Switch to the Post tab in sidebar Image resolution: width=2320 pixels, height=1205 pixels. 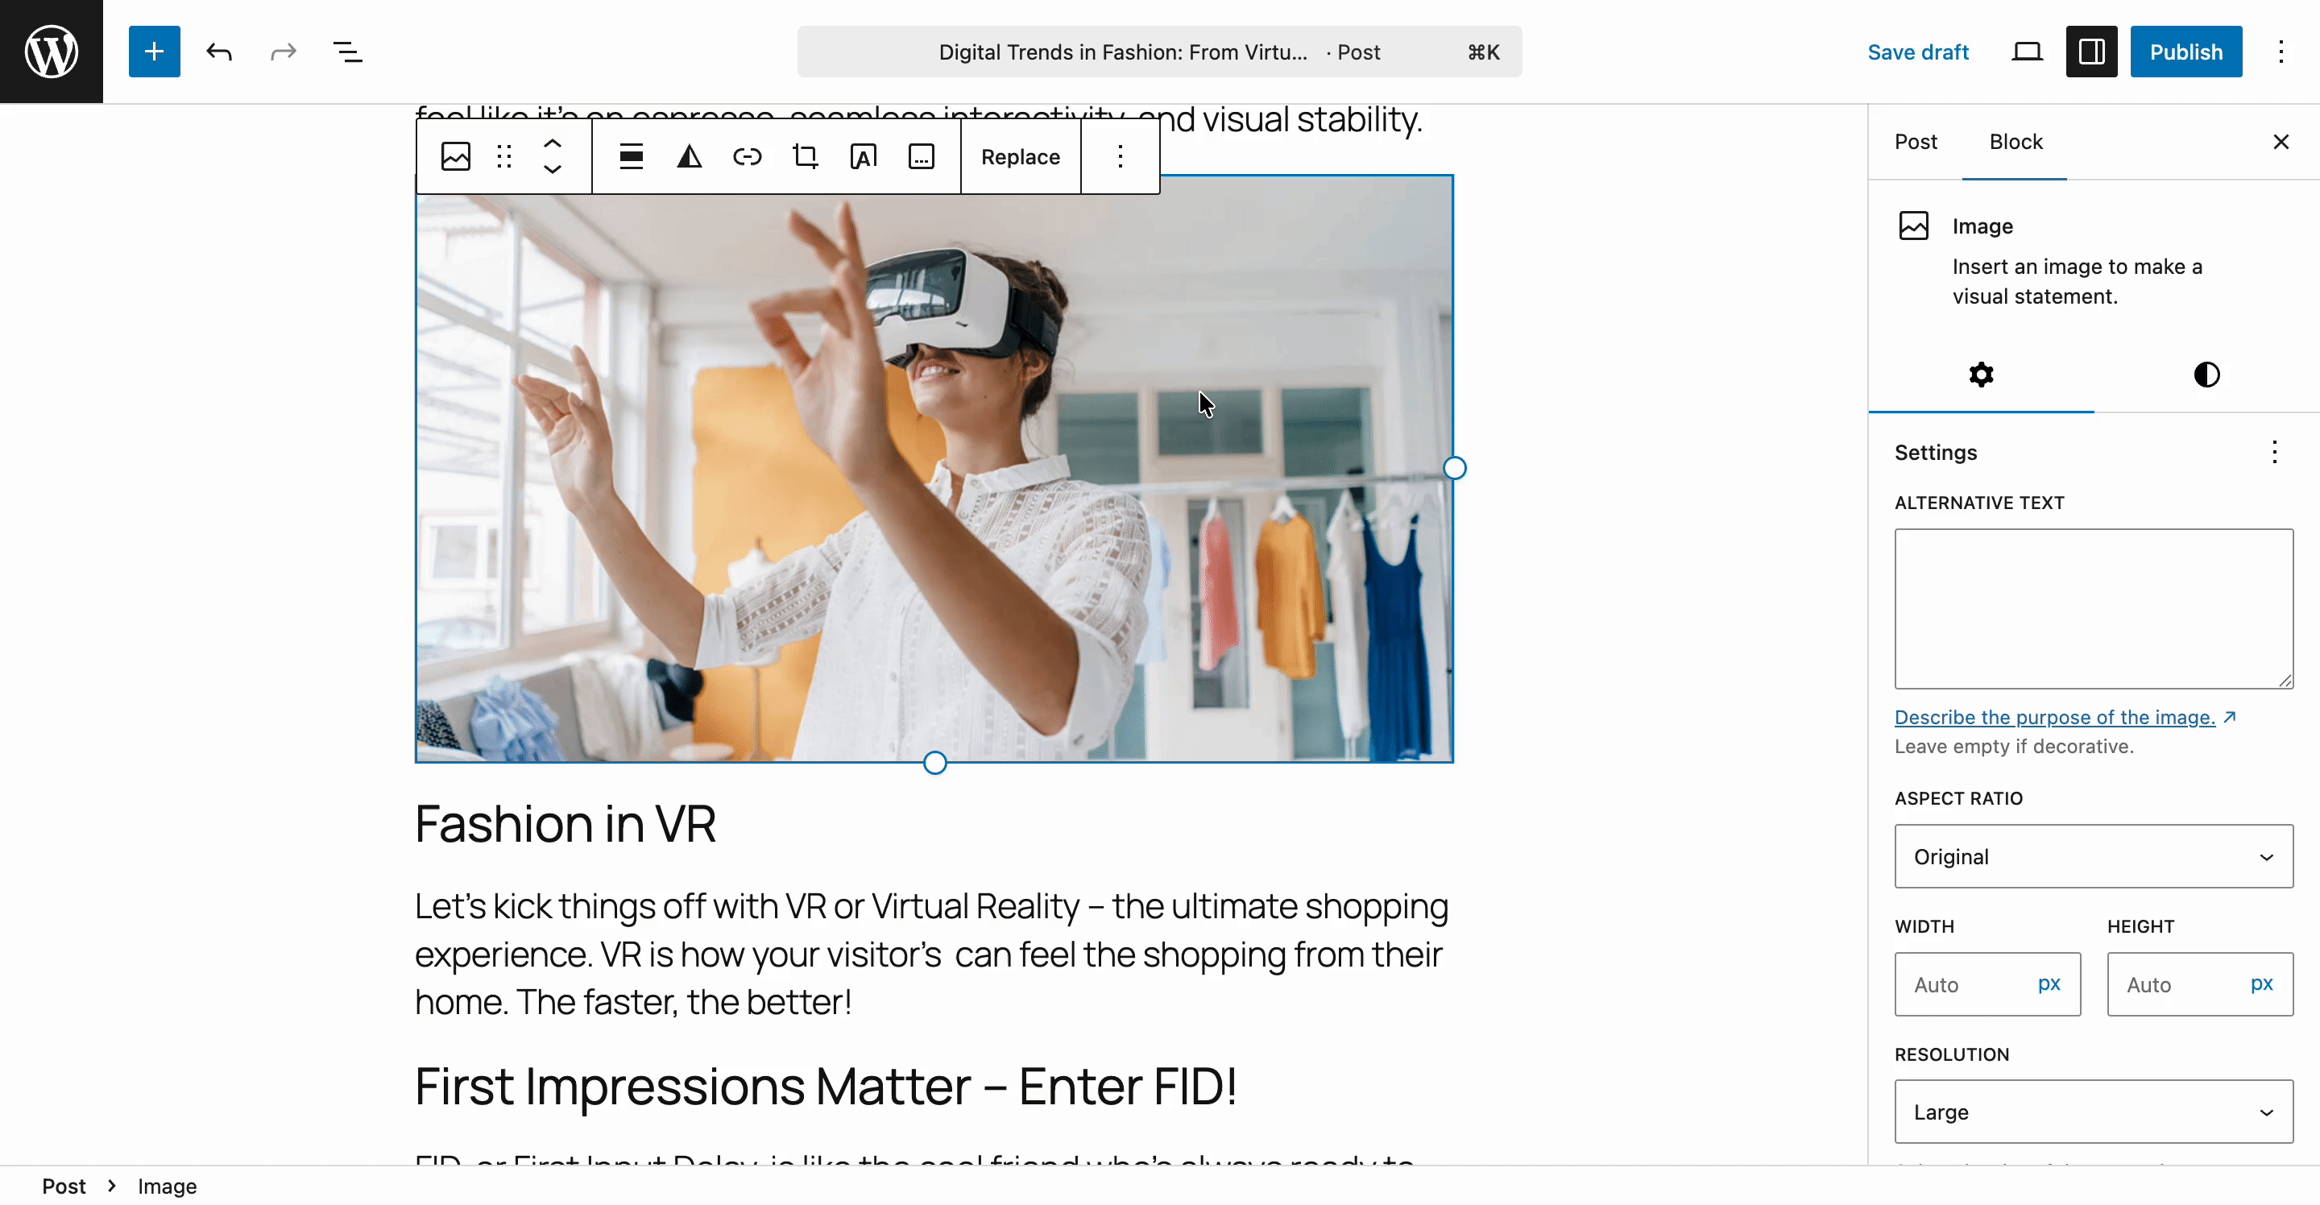(x=1916, y=142)
